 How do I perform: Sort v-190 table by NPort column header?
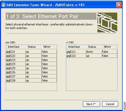[x=109, y=47]
